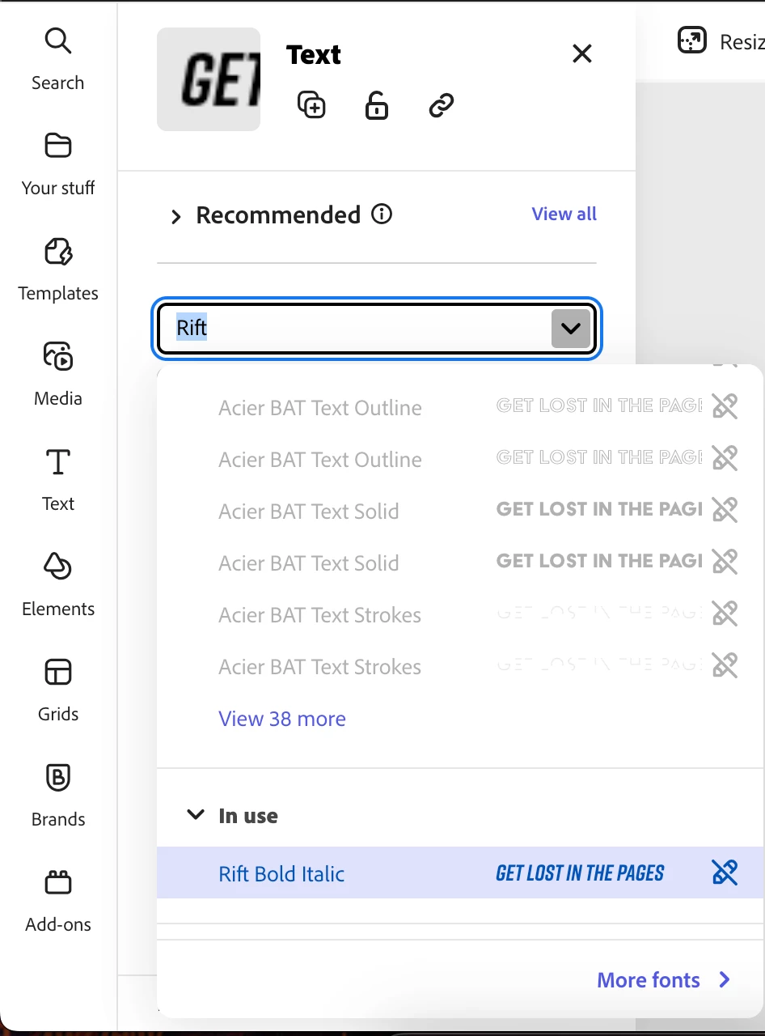Click the GET text thumbnail preview
The image size is (765, 1036).
[x=209, y=79]
